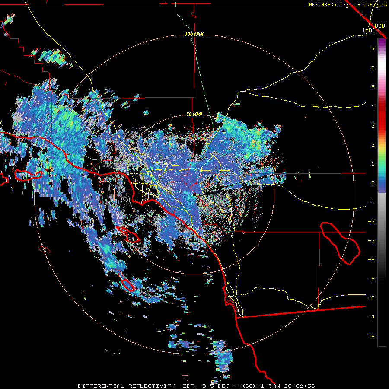The height and width of the screenshot is (389, 389).
Task: Click the '50 NMI' range ring label
Action: click(194, 115)
